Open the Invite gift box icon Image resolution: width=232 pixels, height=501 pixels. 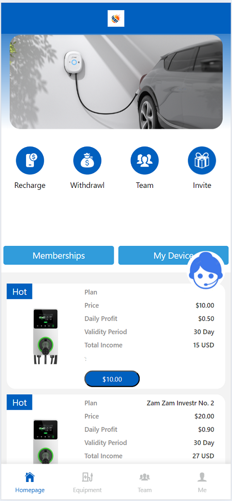point(202,161)
